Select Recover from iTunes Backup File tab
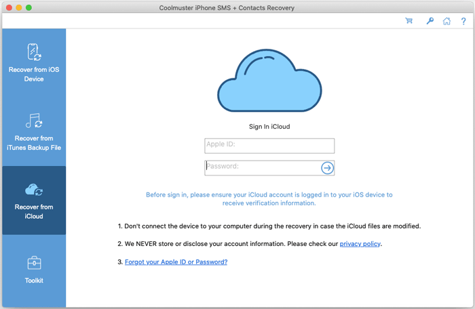The height and width of the screenshot is (309, 475). [34, 131]
